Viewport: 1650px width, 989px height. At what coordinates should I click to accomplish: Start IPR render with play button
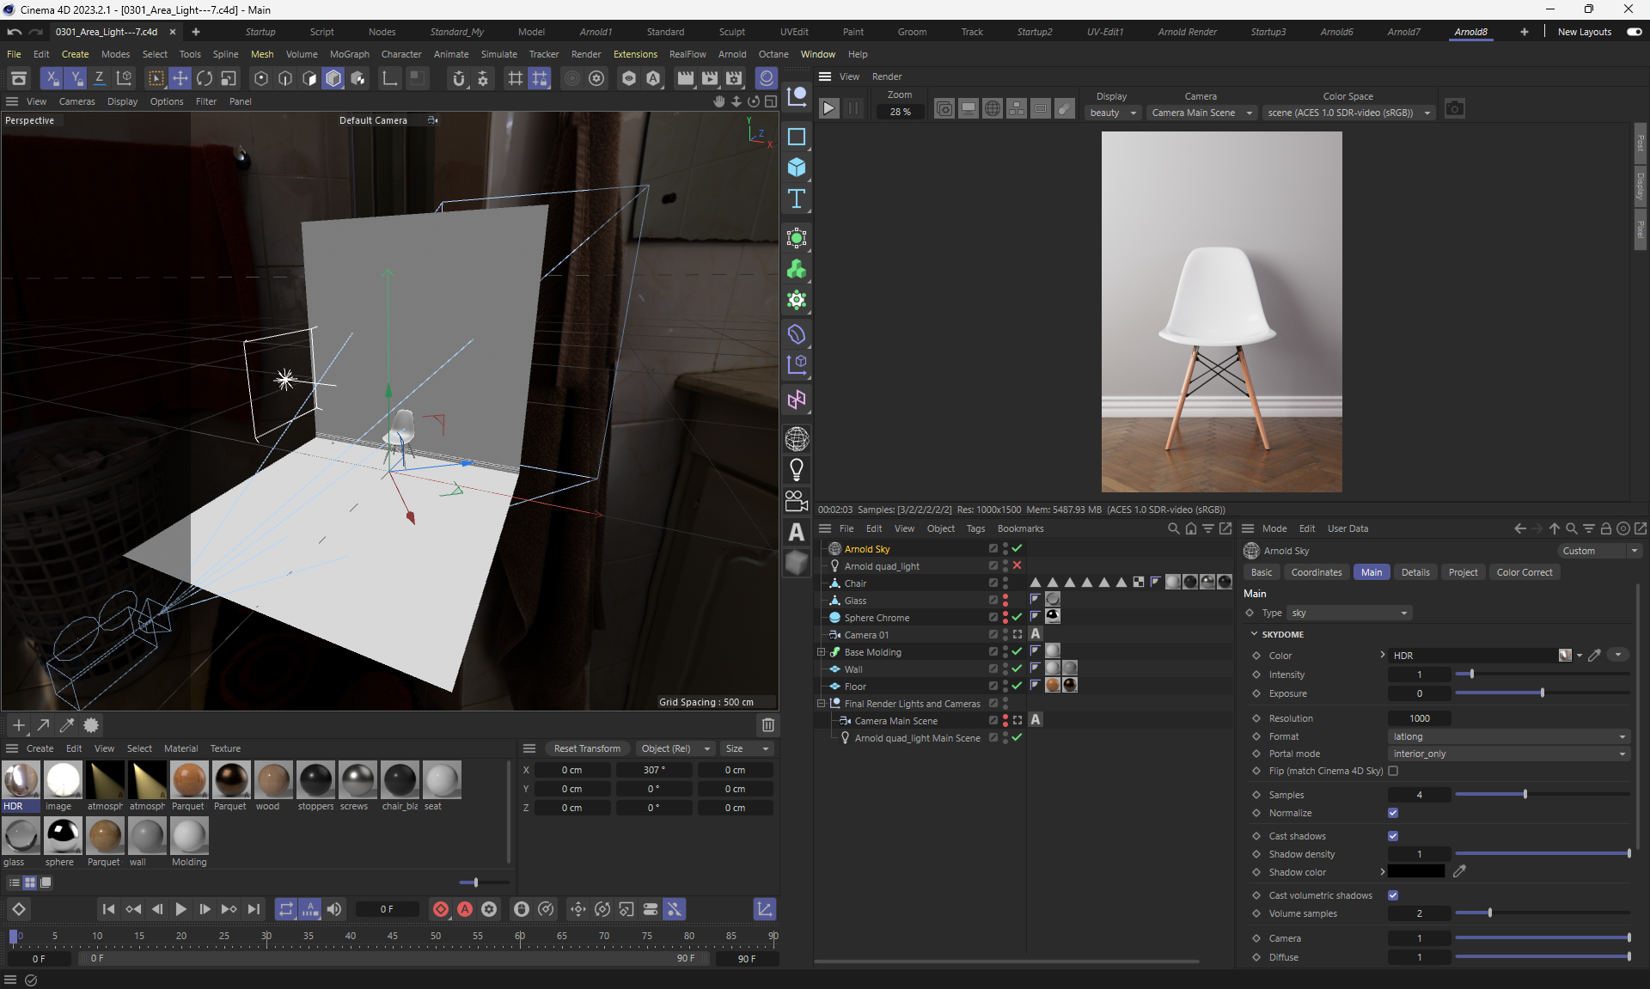828,109
